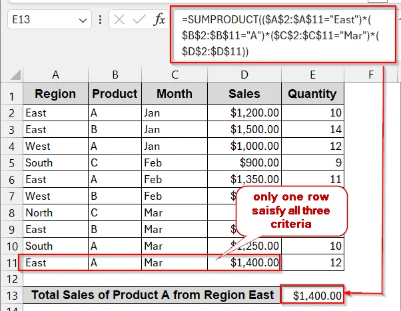Screen dimensions: 401x311
Task: Click quantity 11 in row 6
Action: click(313, 179)
